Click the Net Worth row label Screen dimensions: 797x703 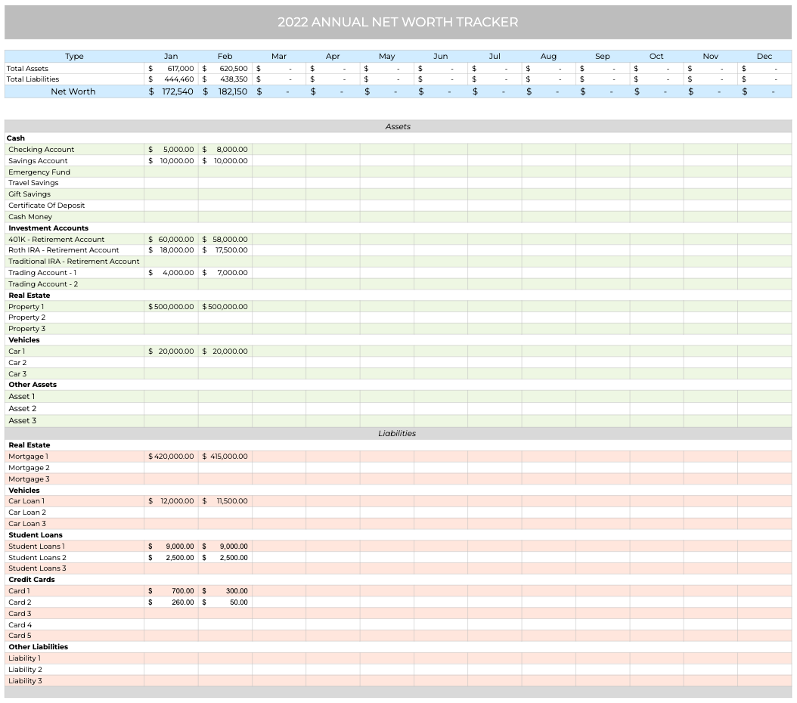click(73, 91)
